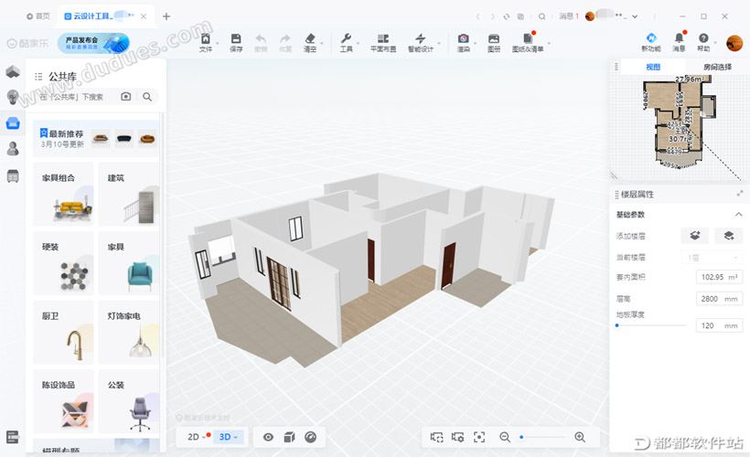Open the dropdown arrow beside 智能设计
This screenshot has width=750, height=457.
pyautogui.click(x=439, y=44)
